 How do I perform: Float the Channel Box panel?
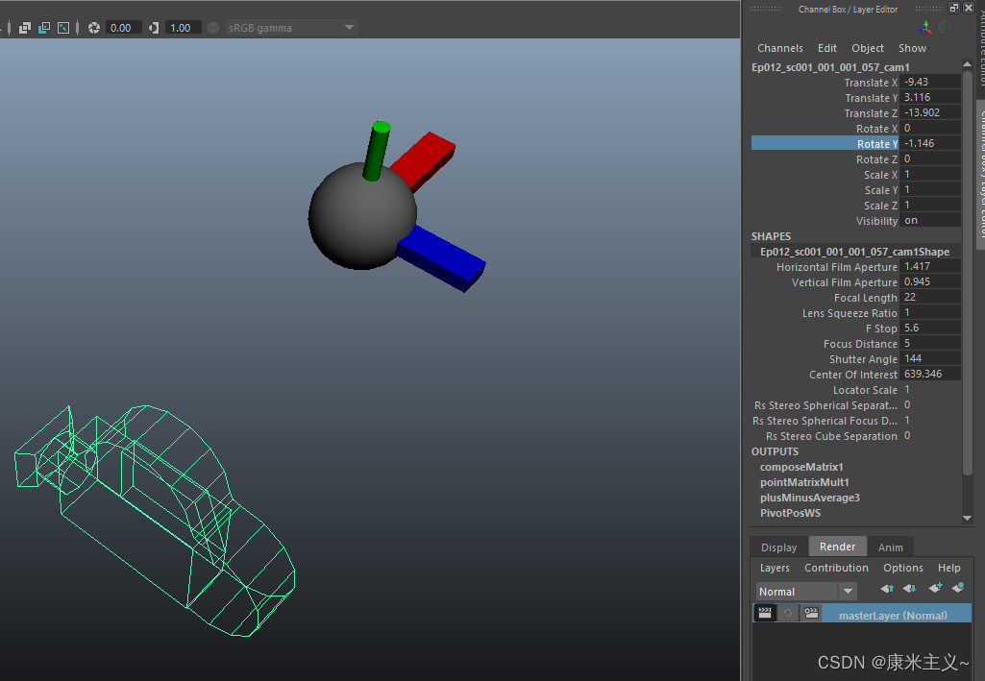click(x=954, y=8)
